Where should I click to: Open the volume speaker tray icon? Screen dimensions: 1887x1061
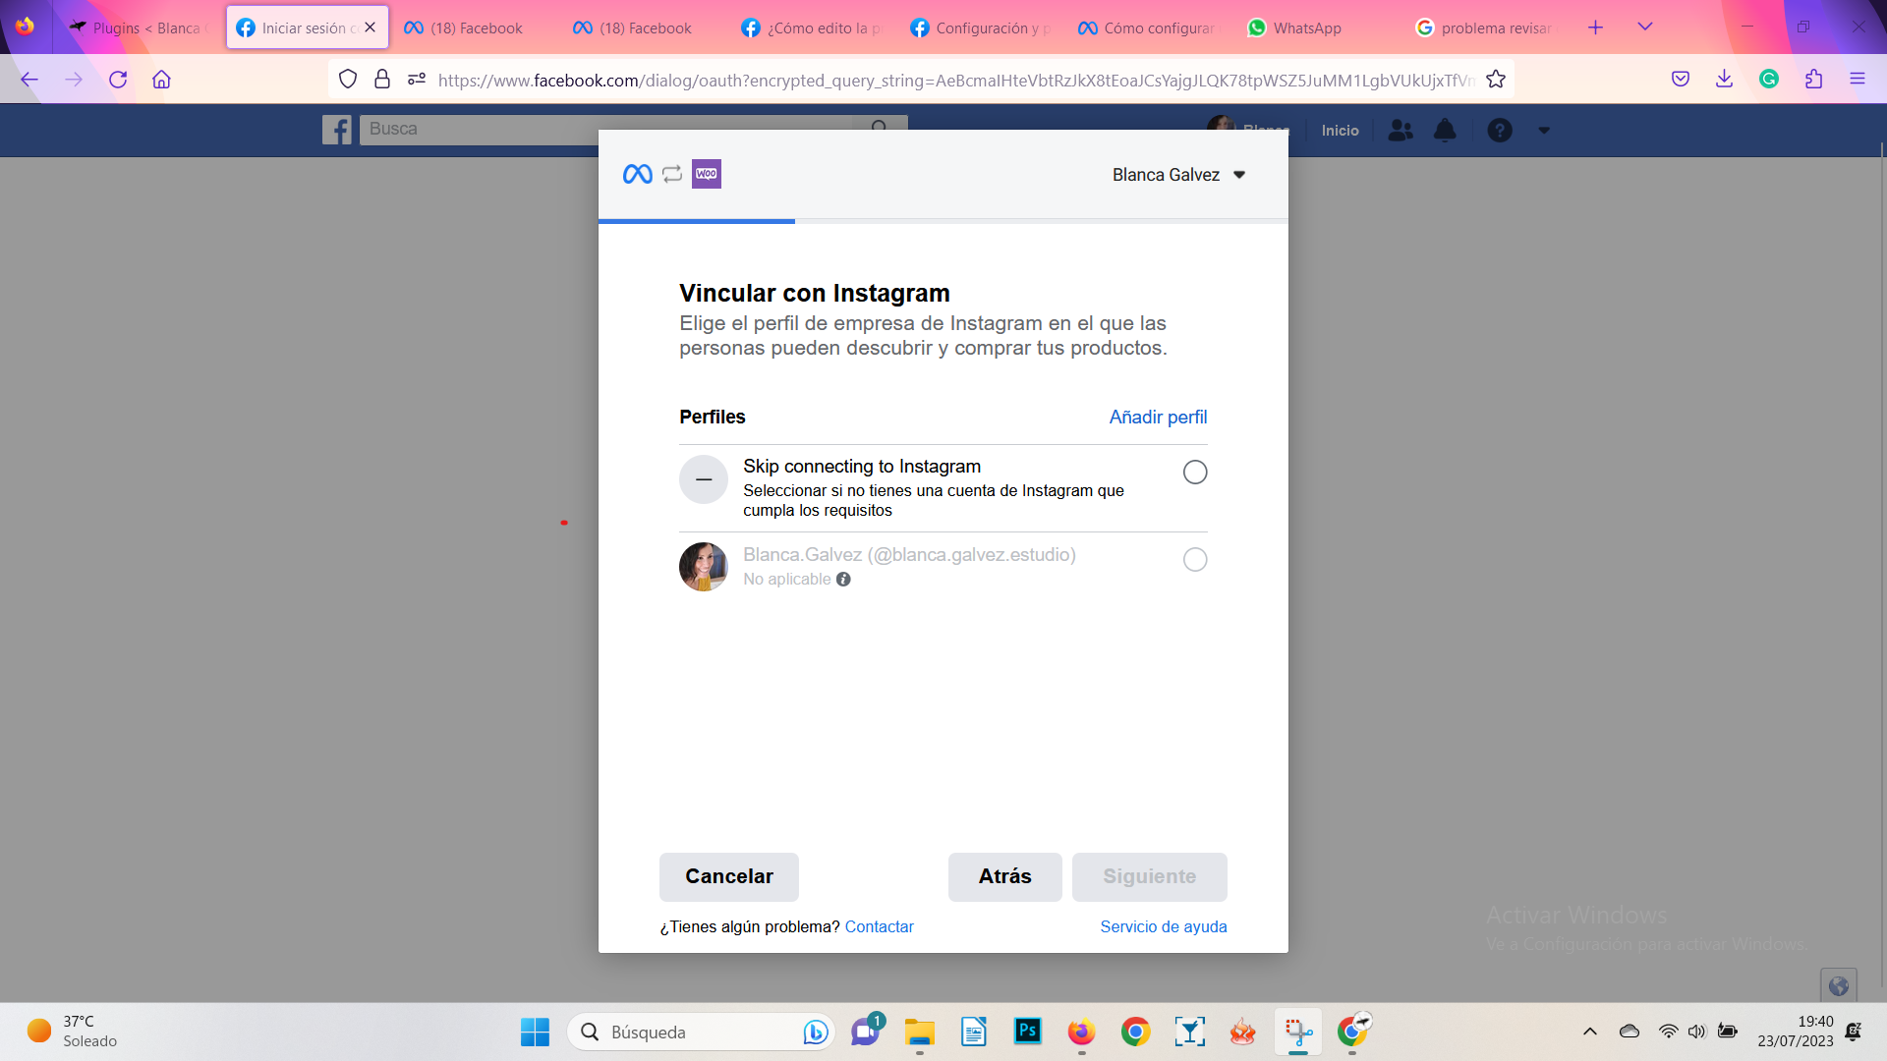1697,1032
